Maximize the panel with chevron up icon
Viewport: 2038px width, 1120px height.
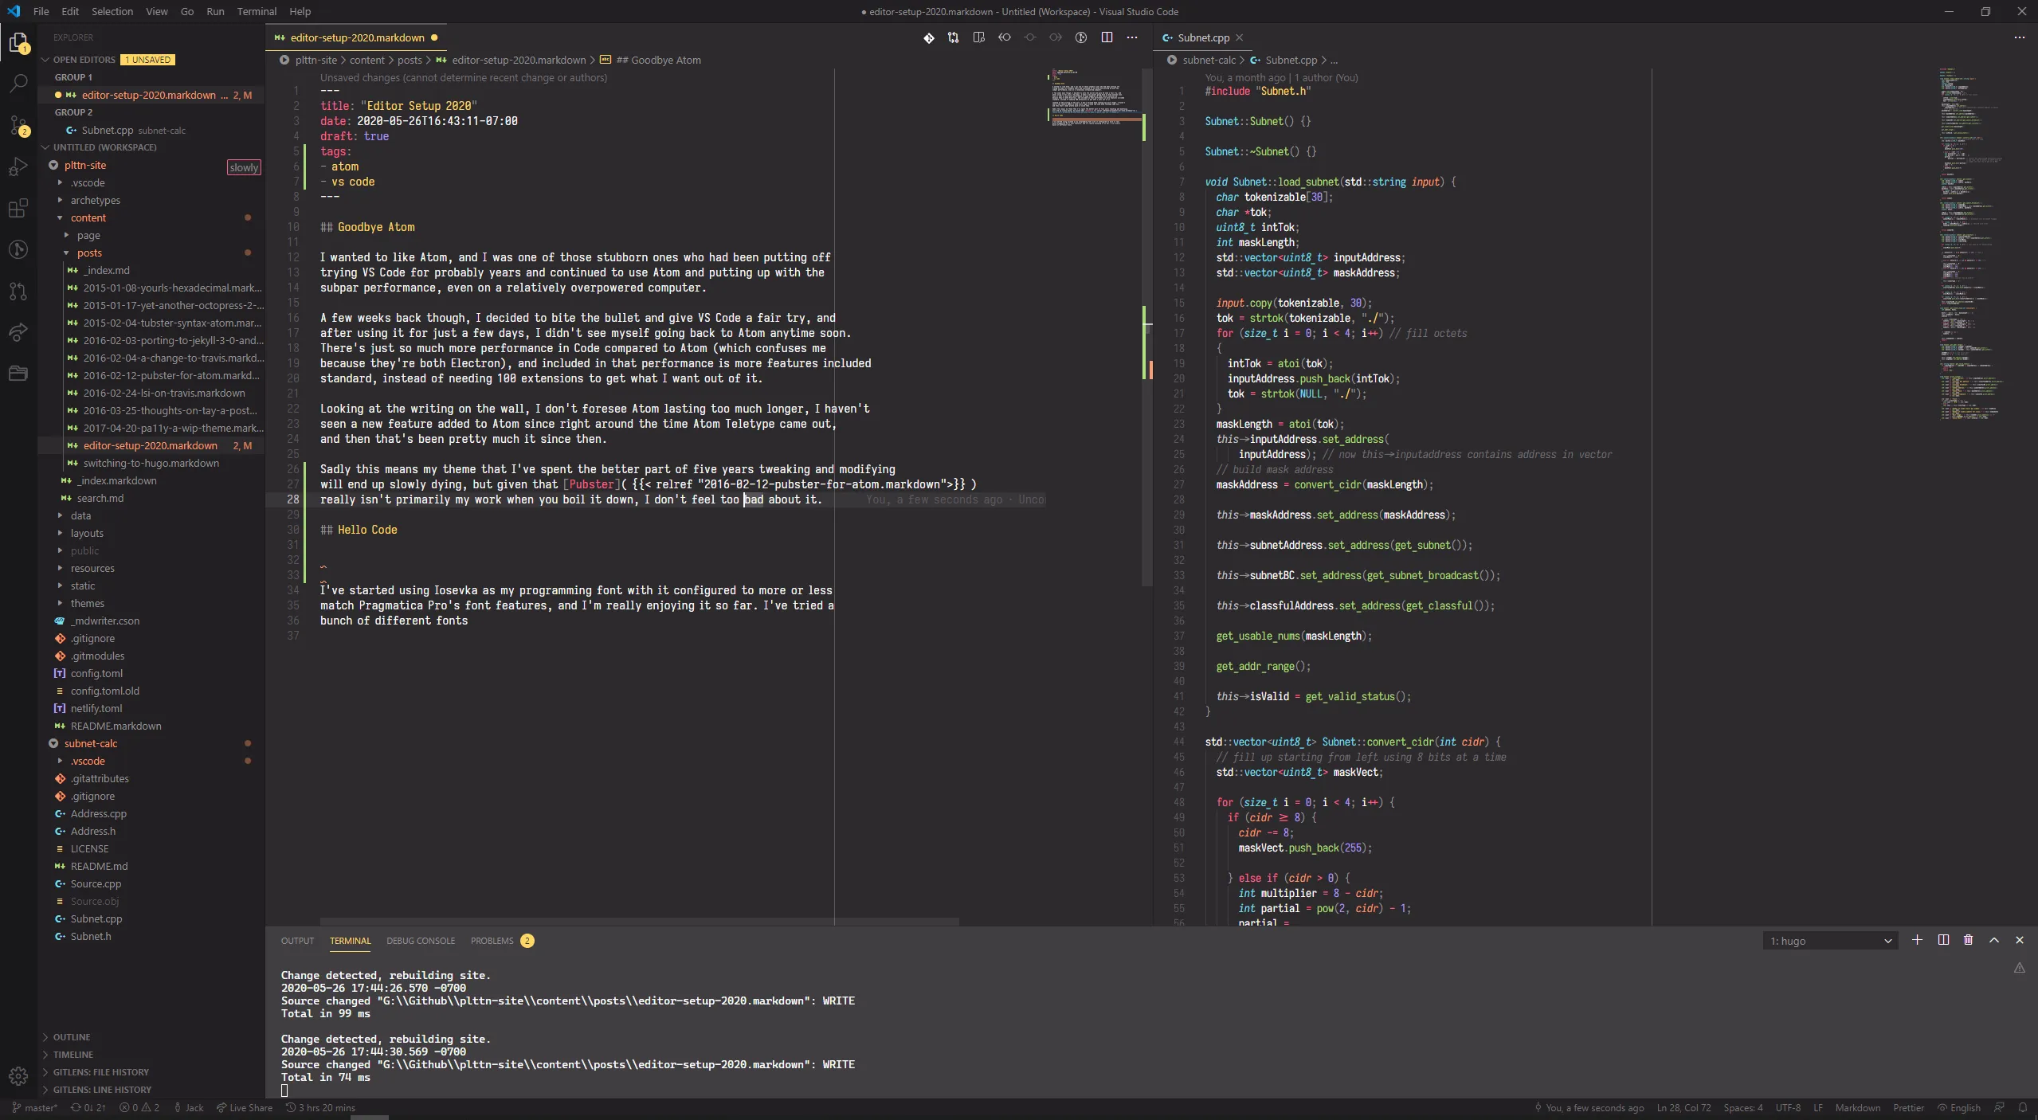(1994, 940)
